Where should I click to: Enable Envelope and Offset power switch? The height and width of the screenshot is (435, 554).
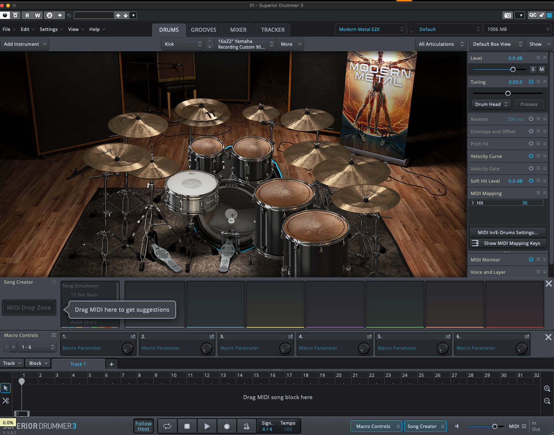pyautogui.click(x=531, y=131)
